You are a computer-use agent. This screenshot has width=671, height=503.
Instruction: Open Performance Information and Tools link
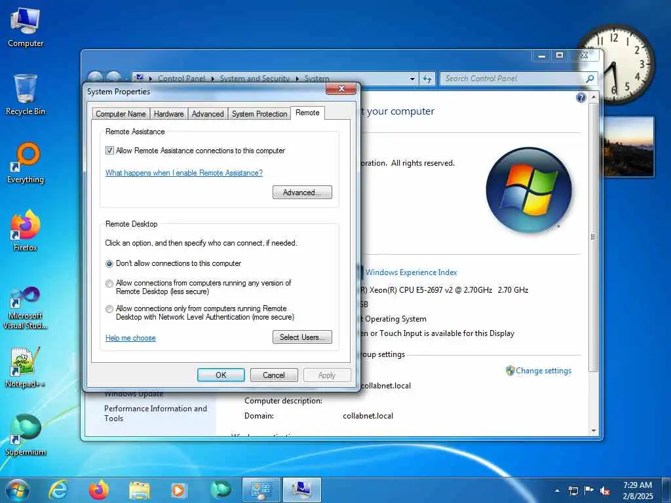pos(155,413)
